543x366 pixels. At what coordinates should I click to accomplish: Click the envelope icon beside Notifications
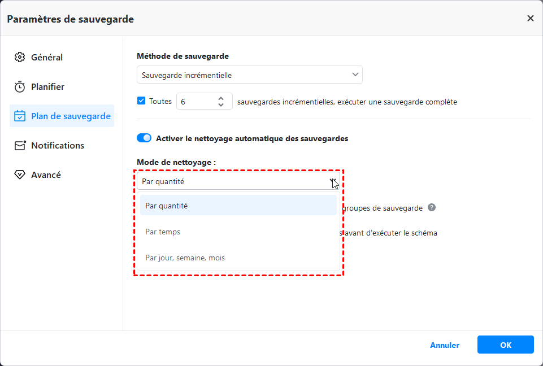[20, 146]
